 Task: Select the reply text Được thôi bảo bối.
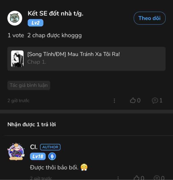[54, 167]
